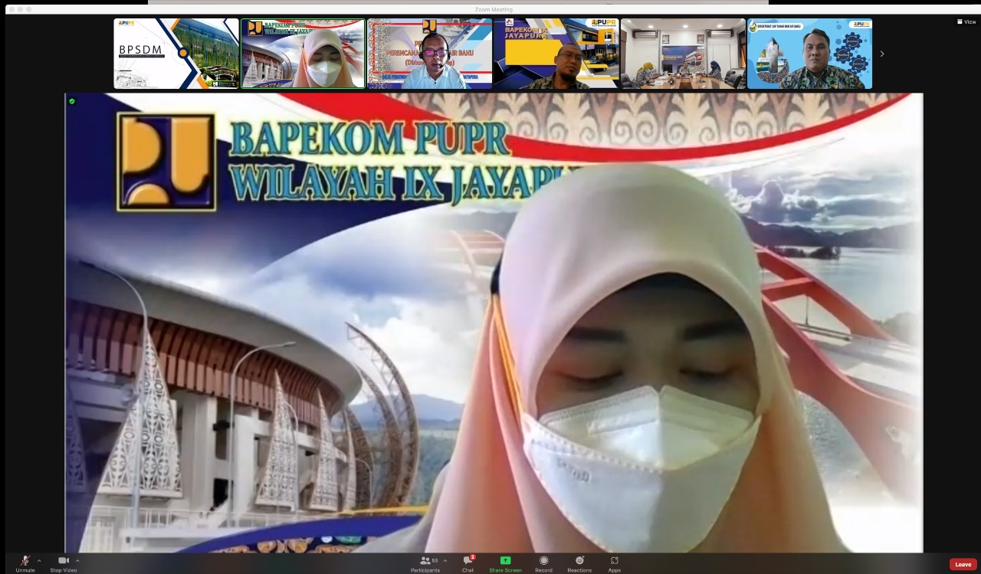Image resolution: width=981 pixels, height=574 pixels.
Task: Click the green encryption shield icon
Action: click(x=72, y=101)
